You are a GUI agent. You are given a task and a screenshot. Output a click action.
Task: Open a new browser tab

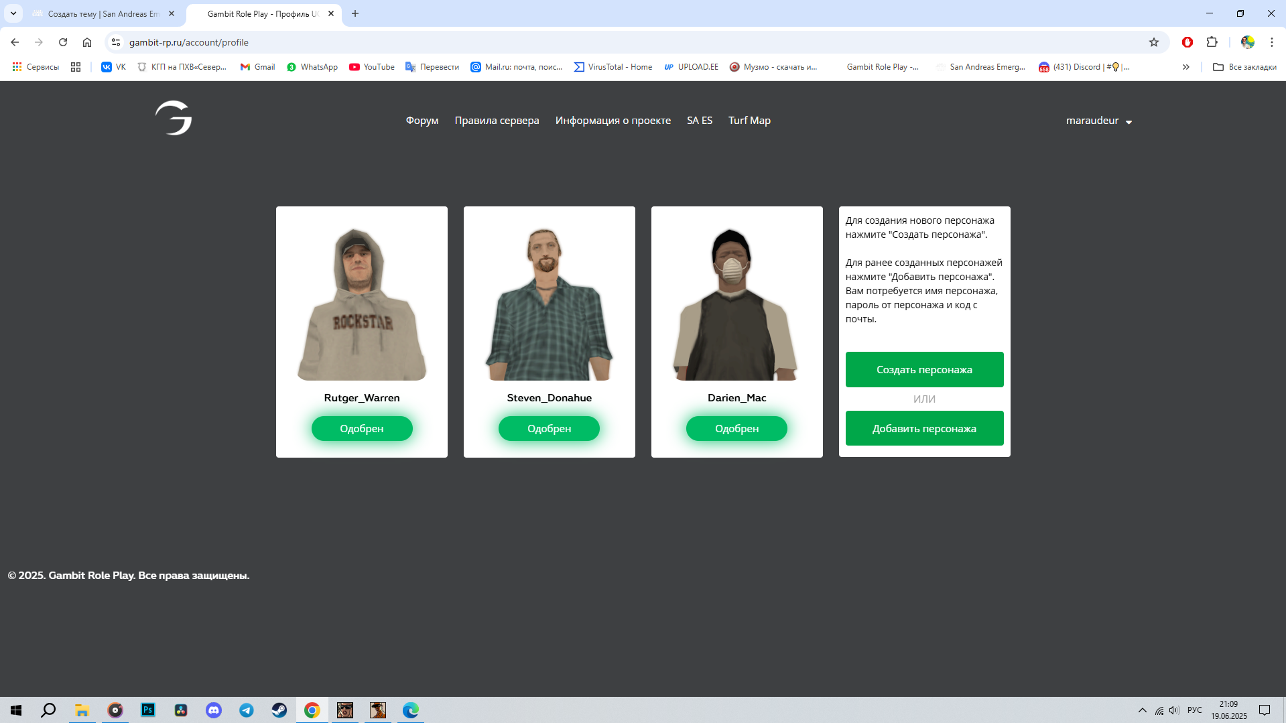pyautogui.click(x=355, y=13)
